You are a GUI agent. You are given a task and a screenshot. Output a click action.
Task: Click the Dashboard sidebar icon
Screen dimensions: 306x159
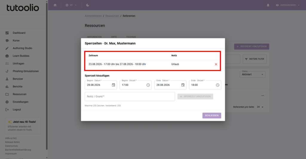click(7, 33)
